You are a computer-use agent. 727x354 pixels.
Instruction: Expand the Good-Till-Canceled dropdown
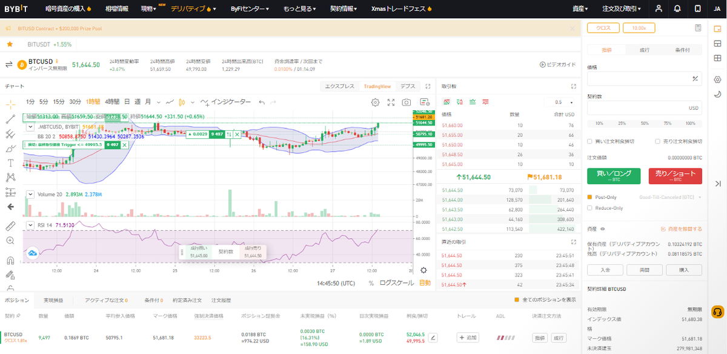tap(670, 197)
